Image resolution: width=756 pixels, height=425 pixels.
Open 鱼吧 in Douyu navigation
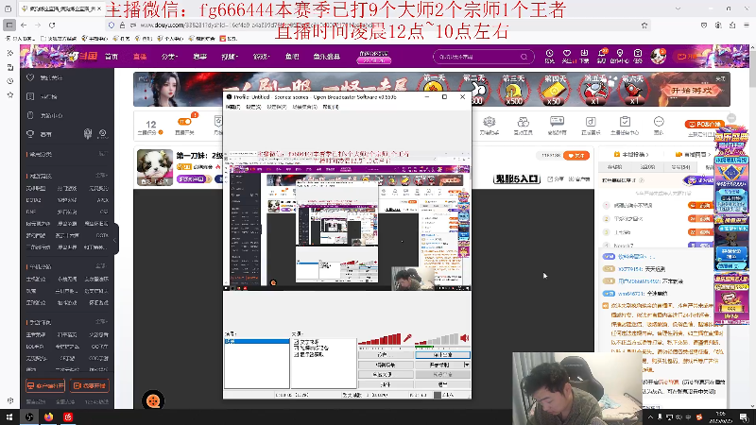[x=292, y=57]
